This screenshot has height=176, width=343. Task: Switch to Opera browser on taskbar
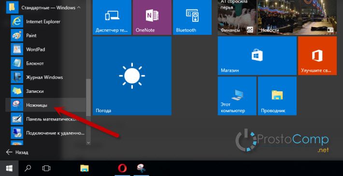click(122, 168)
